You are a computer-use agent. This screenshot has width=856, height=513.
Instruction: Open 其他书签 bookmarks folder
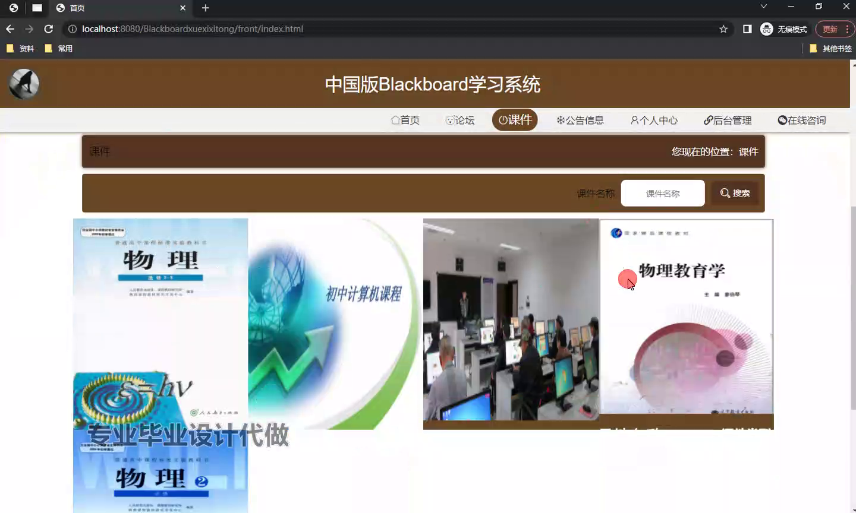coord(830,49)
